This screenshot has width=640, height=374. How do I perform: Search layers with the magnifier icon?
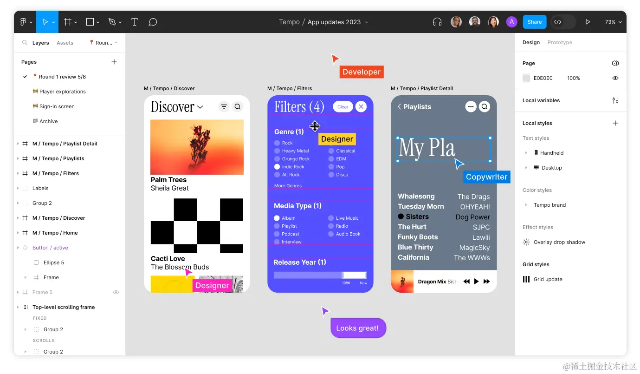click(x=25, y=43)
